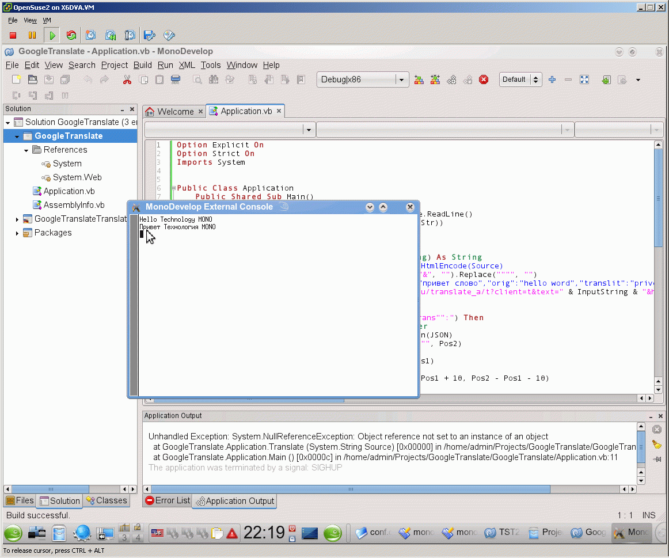The height and width of the screenshot is (558, 669).
Task: Switch to the Error List tab
Action: [x=167, y=500]
